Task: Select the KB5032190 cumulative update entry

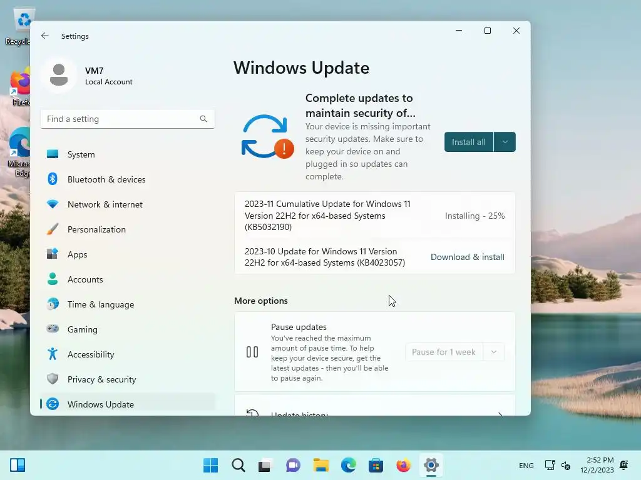Action: 375,215
